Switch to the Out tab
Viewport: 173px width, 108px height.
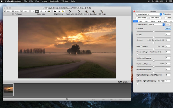click(171, 21)
